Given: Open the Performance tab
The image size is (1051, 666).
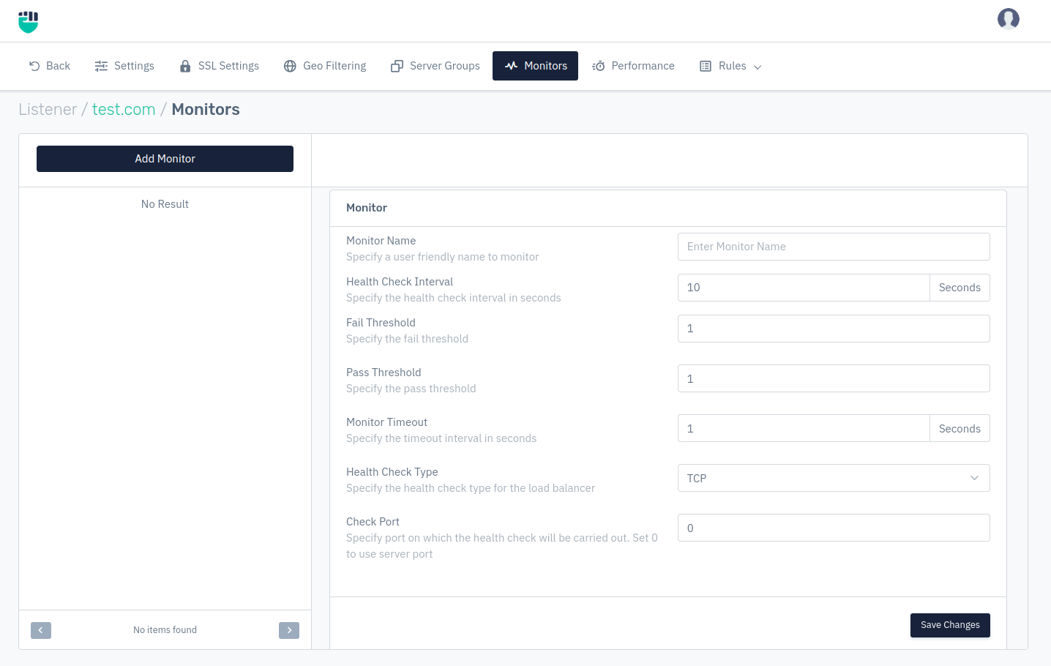Looking at the screenshot, I should pos(633,66).
